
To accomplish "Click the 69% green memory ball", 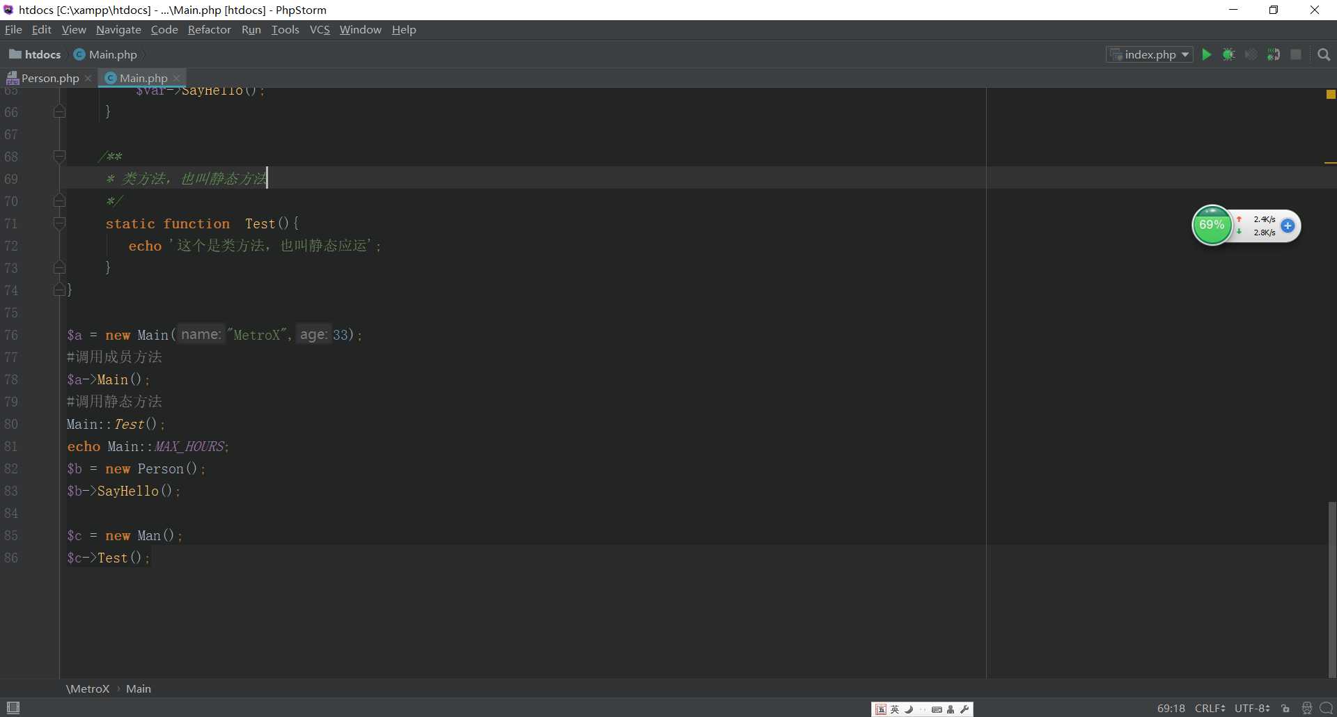I will pyautogui.click(x=1212, y=225).
